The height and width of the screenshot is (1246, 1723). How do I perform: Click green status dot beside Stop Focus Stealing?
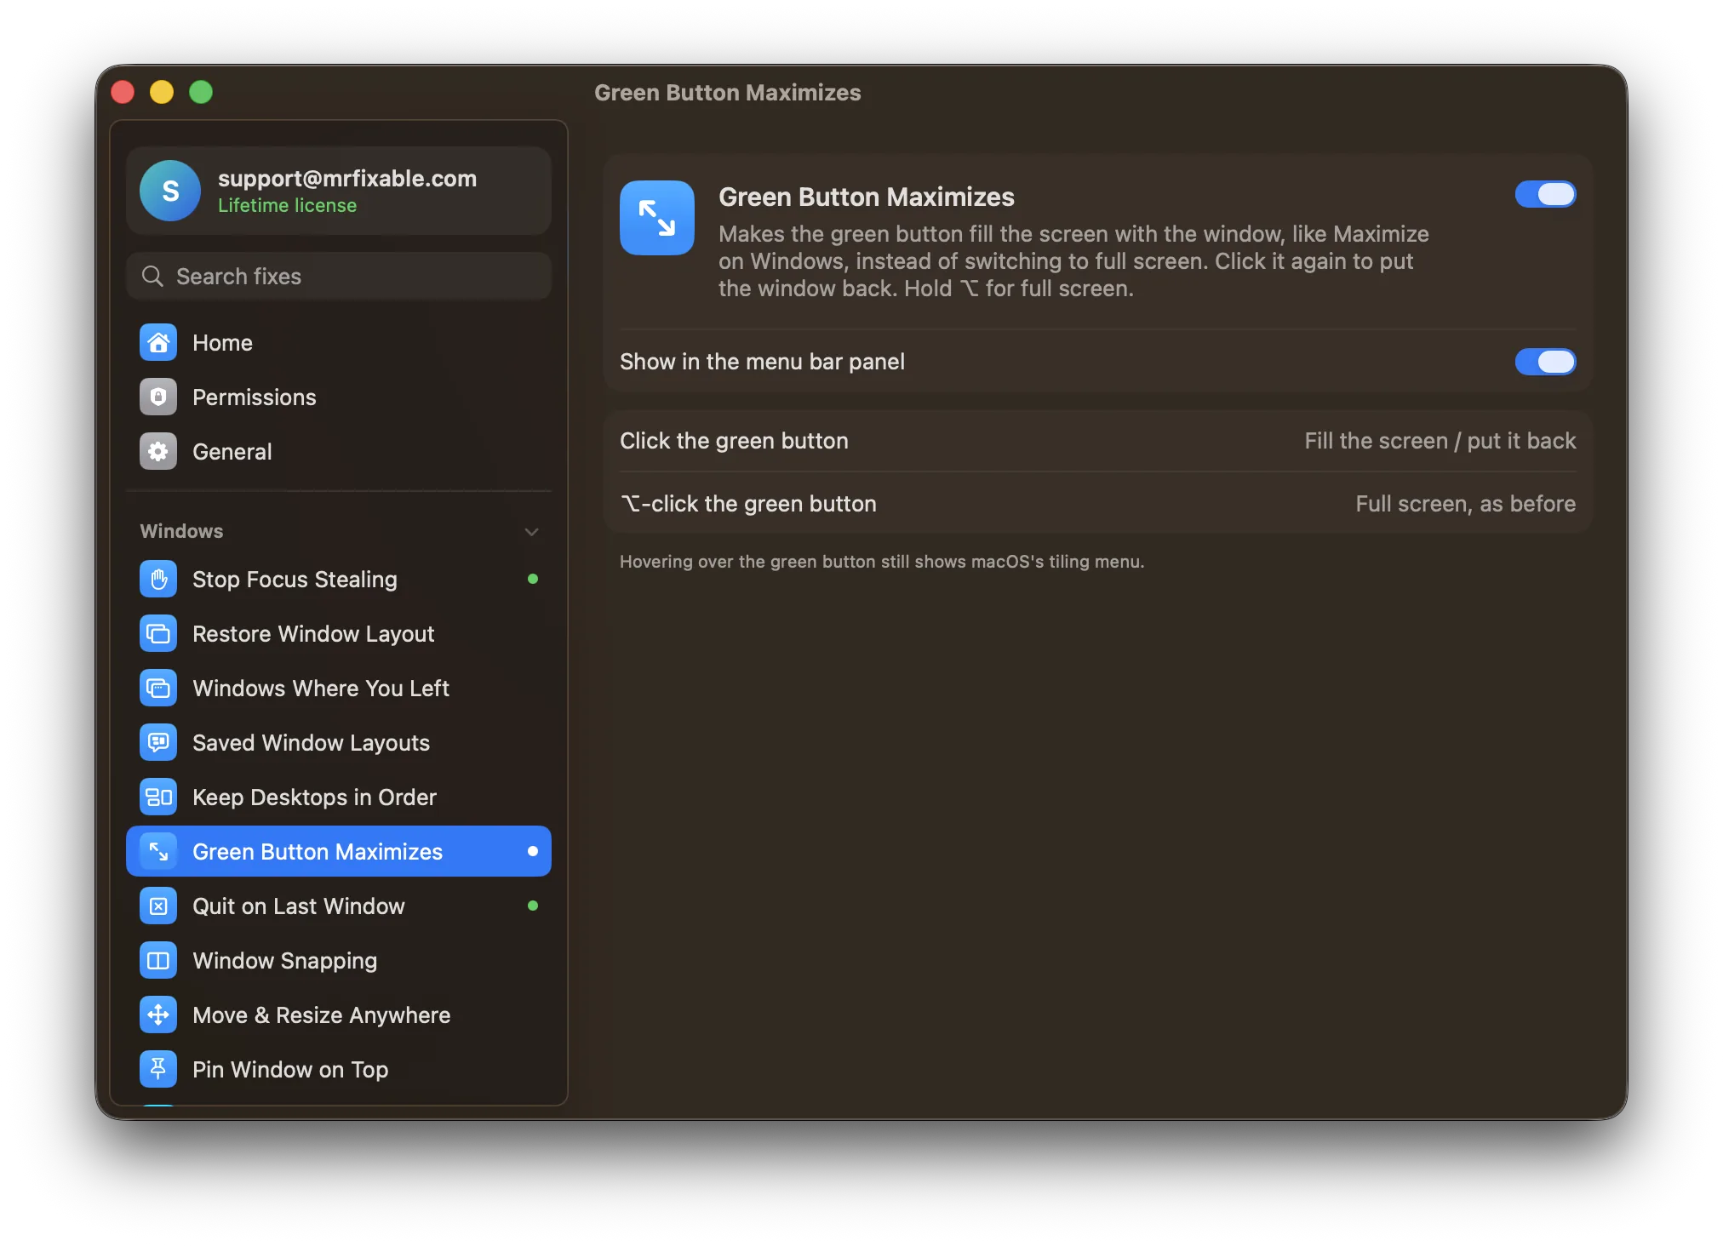533,579
